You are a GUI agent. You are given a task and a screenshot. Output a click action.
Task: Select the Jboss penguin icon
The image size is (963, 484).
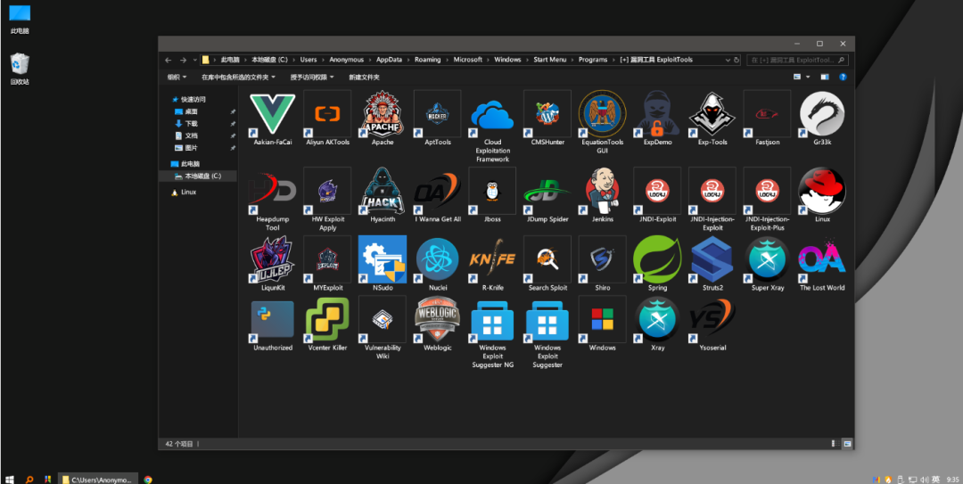[492, 191]
